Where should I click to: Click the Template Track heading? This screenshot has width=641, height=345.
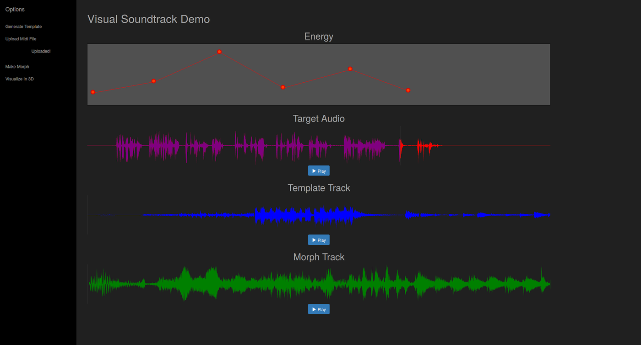point(319,188)
